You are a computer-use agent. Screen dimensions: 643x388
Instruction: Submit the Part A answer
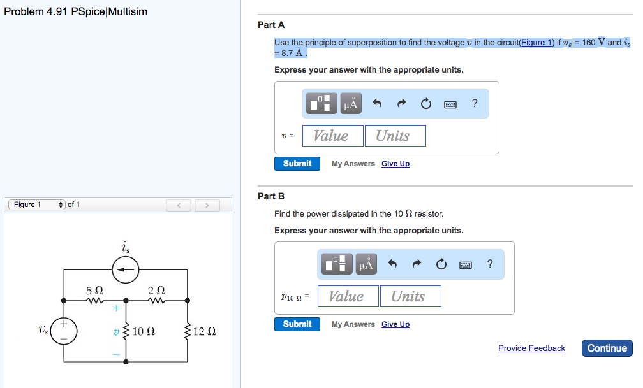tap(297, 163)
